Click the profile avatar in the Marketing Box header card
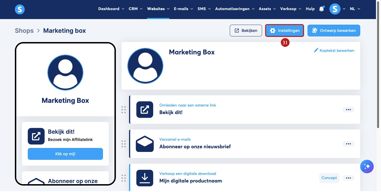381x192 pixels. [145, 66]
